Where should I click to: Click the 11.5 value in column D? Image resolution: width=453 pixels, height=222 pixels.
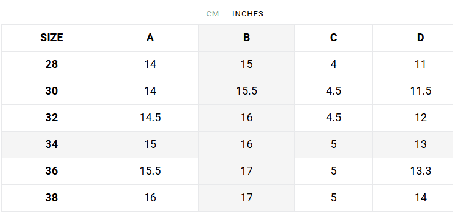pos(421,91)
